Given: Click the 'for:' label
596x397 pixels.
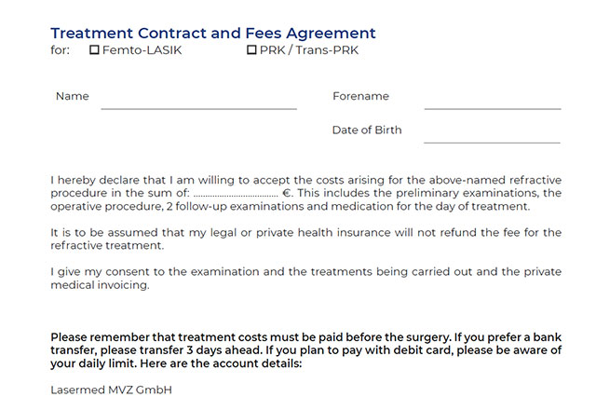Looking at the screenshot, I should (x=60, y=50).
